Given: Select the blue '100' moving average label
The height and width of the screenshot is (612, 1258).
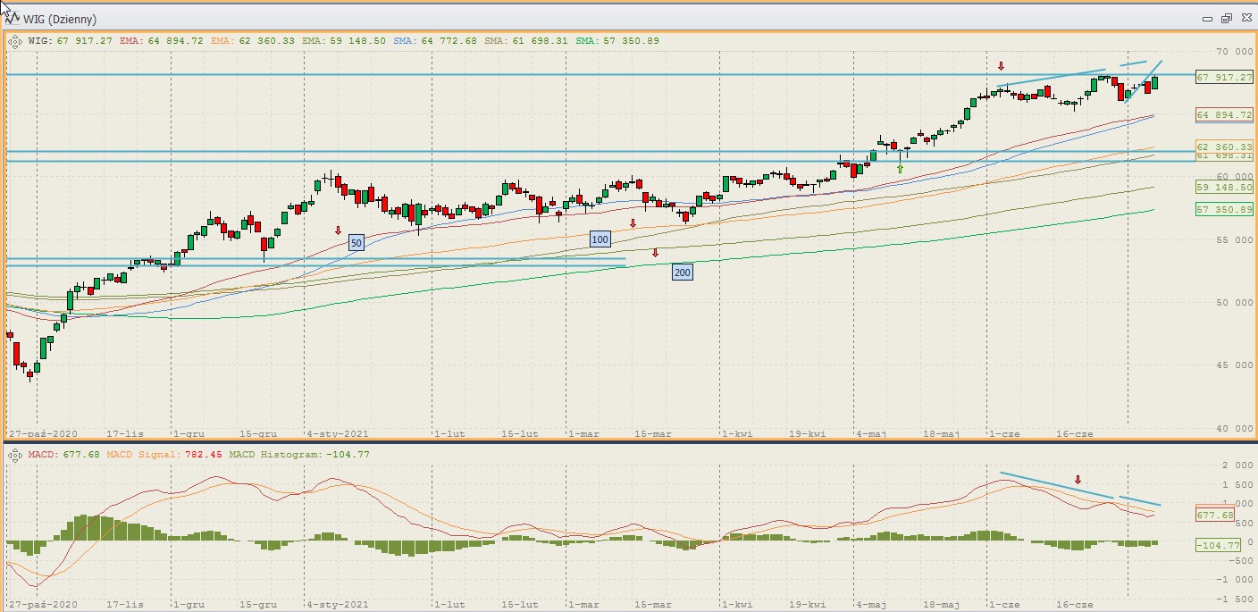Looking at the screenshot, I should (x=600, y=239).
